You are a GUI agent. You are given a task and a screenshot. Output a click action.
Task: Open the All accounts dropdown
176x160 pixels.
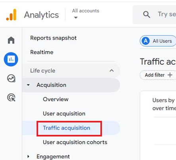[x=85, y=14]
